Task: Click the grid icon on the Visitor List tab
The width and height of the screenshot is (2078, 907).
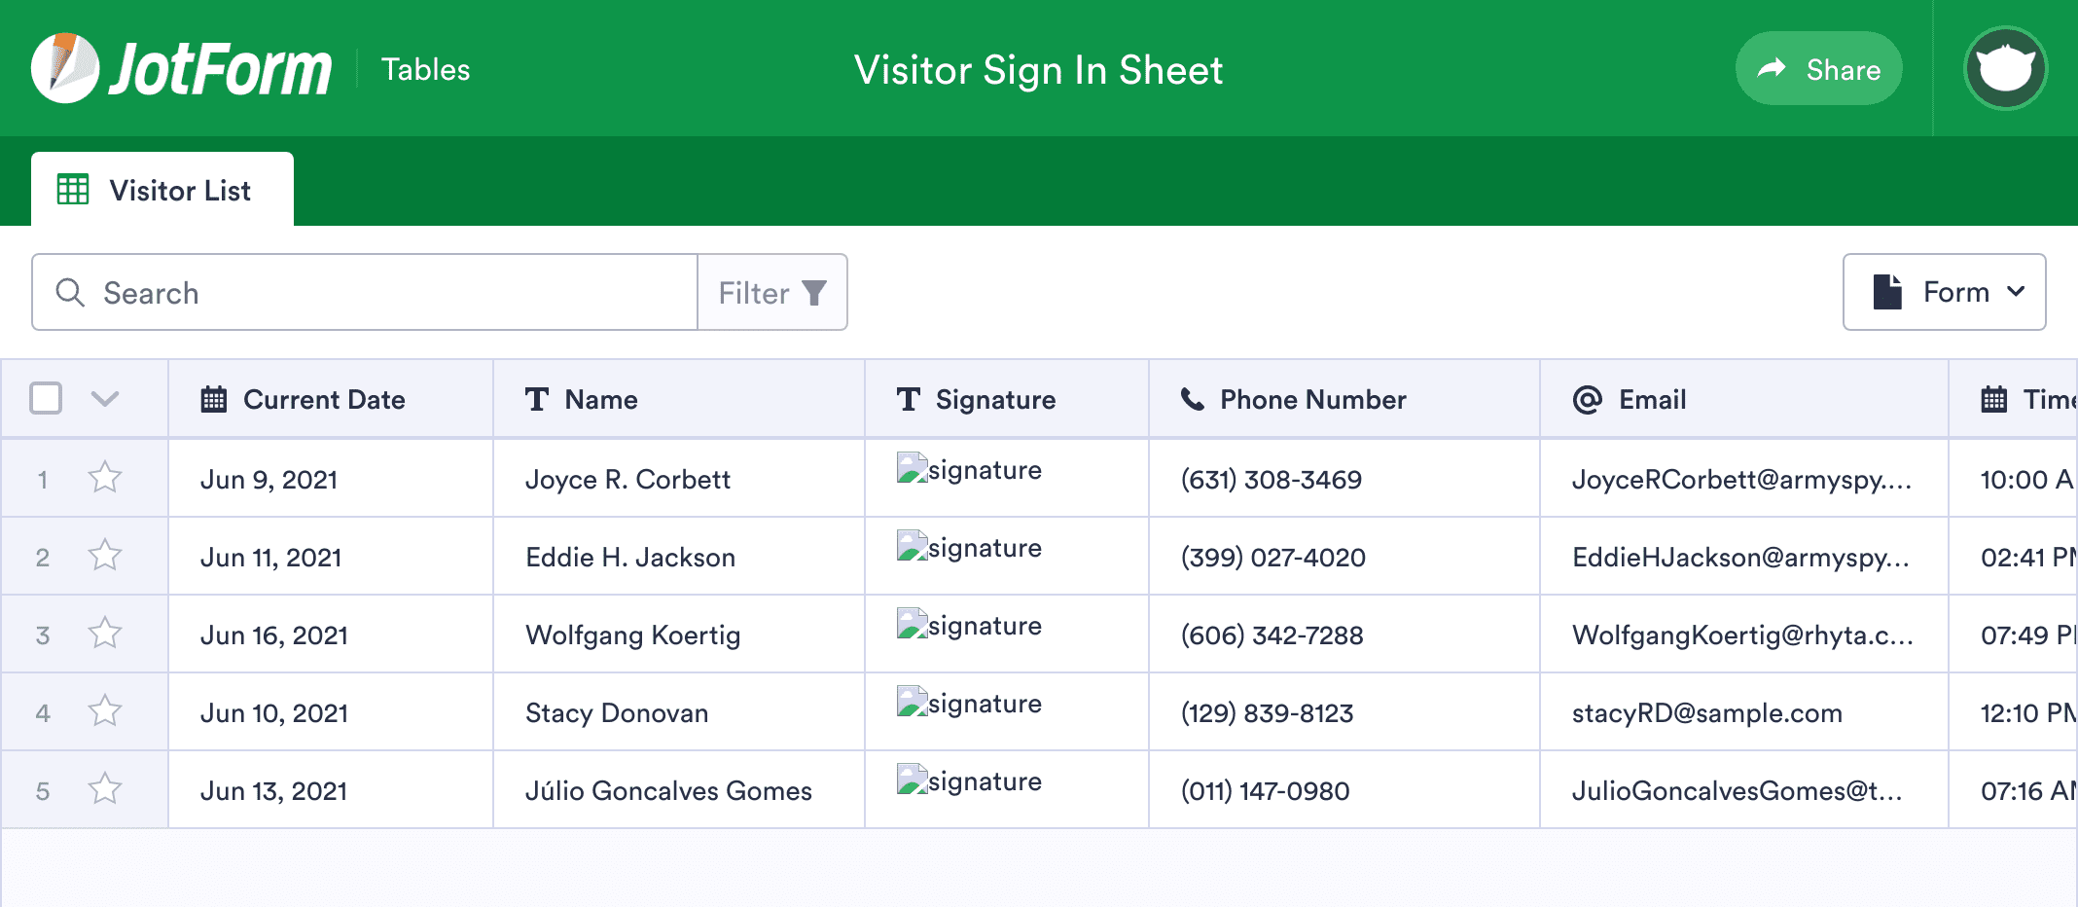Action: [73, 189]
